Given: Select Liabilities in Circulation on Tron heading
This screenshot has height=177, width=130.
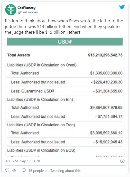Looking at the screenshot, I should [41, 125].
